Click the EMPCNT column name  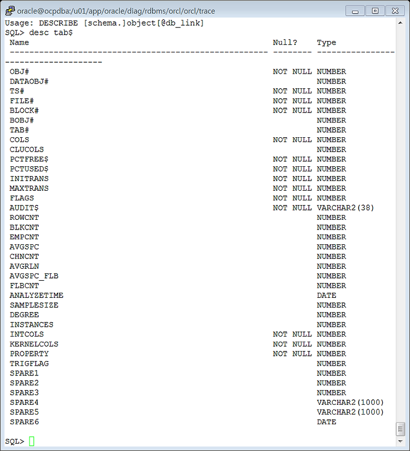[x=24, y=237]
